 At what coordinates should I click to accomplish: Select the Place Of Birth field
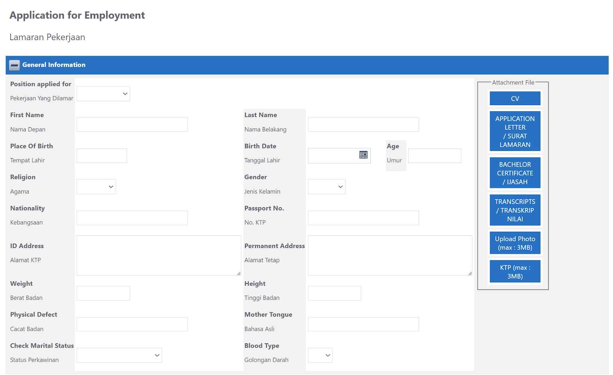[x=102, y=156]
